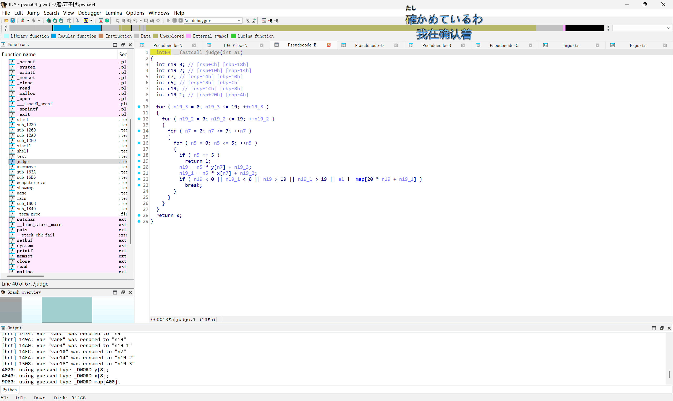Maximize the Functions panel
The width and height of the screenshot is (673, 401).
click(x=115, y=45)
